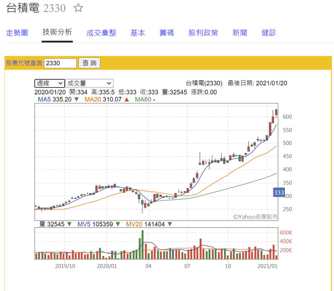The width and height of the screenshot is (334, 291).
Task: Select the 技術分析 tab
Action: (x=57, y=32)
